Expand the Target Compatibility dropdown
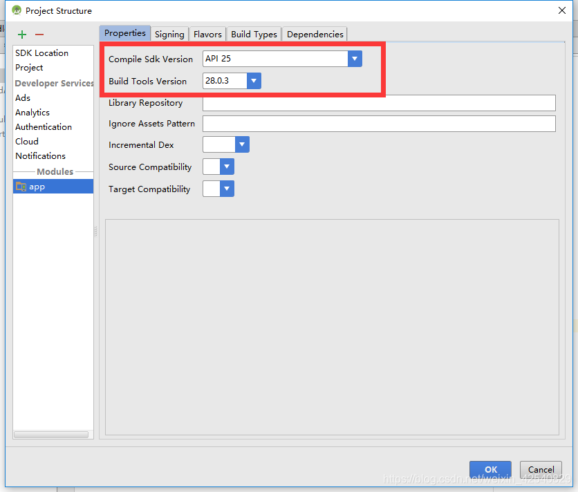The height and width of the screenshot is (492, 578). point(227,189)
